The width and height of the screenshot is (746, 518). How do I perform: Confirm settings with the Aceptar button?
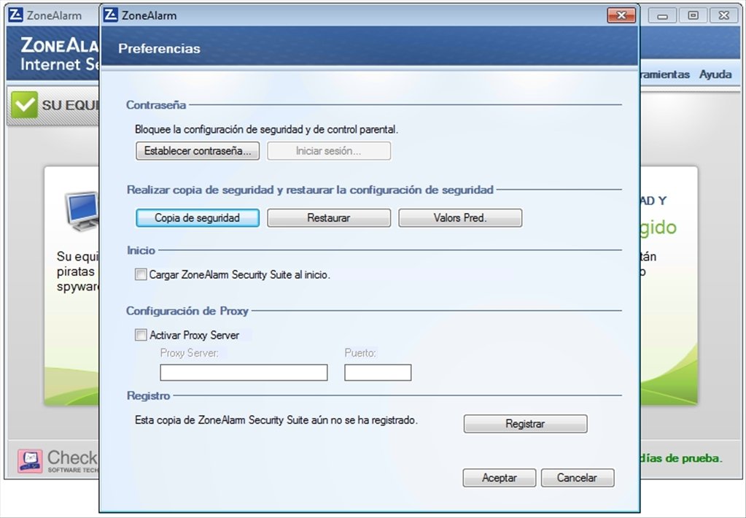click(x=499, y=478)
